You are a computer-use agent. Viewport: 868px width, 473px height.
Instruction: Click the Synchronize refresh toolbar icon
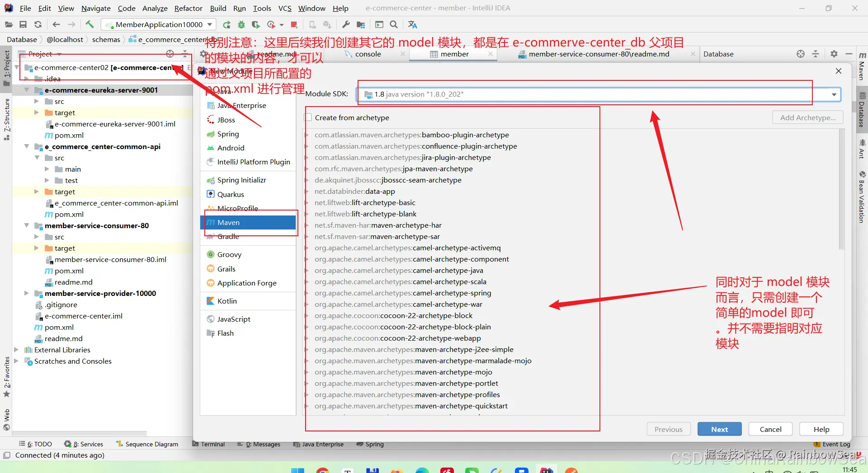pos(38,24)
